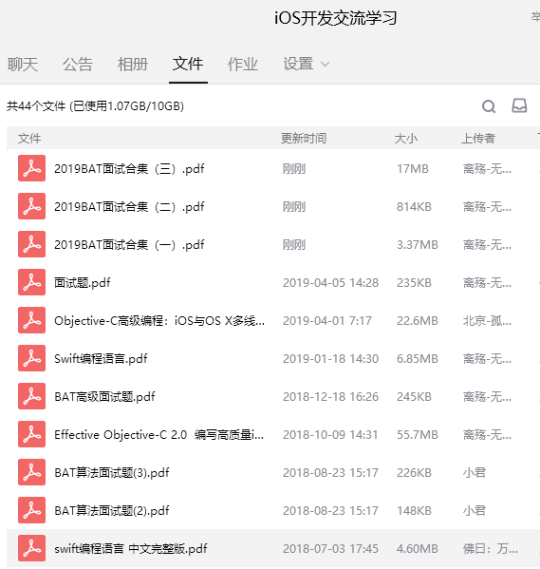The image size is (540, 569).
Task: Click the date 2018-12-18 16:26
Action: [331, 397]
